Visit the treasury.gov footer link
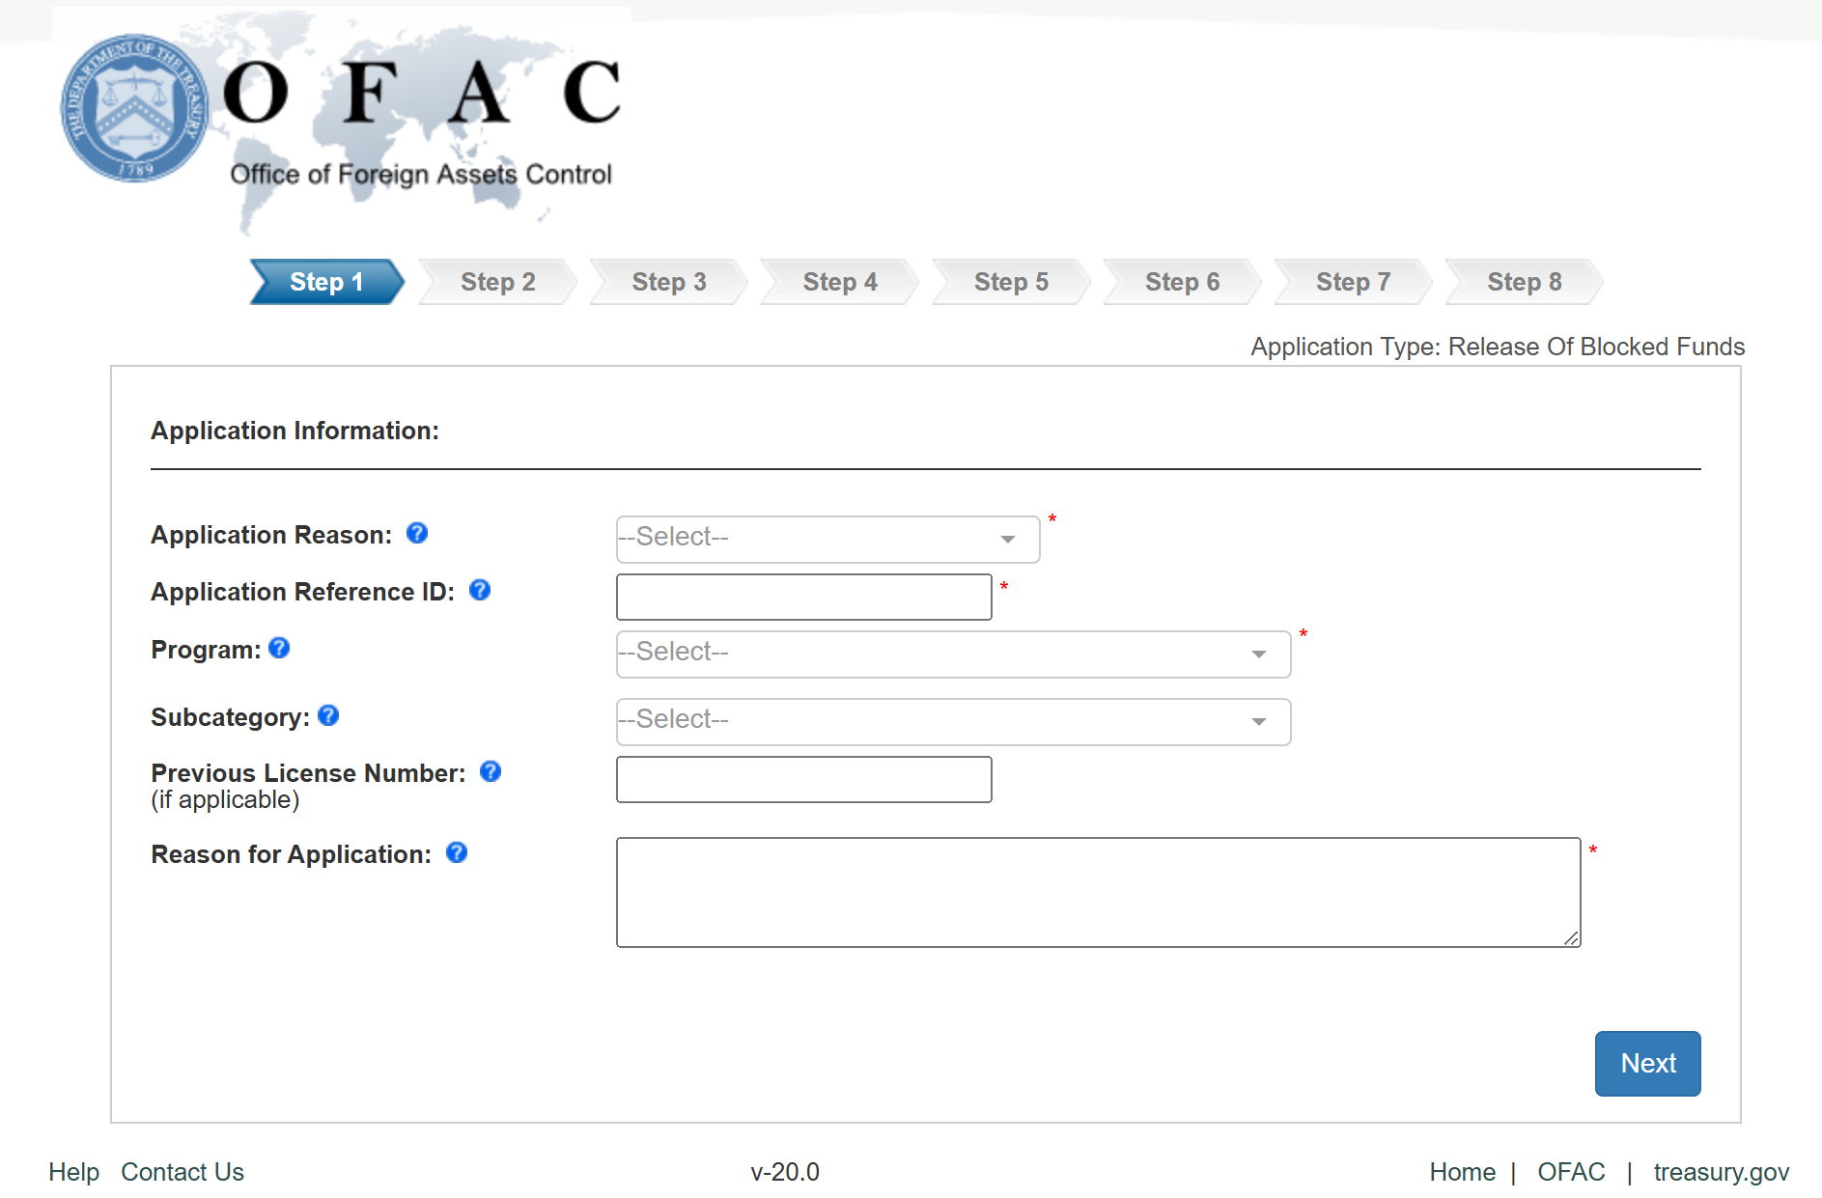Viewport: 1822px width, 1198px height. (1721, 1172)
